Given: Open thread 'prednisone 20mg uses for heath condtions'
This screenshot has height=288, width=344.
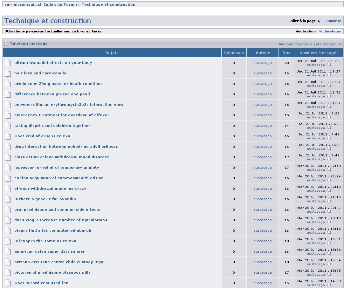Looking at the screenshot, I should click(x=58, y=84).
